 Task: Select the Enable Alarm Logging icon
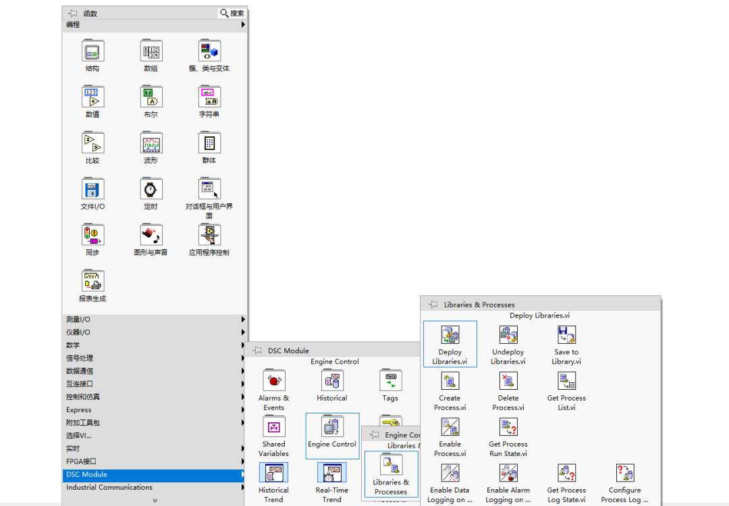point(508,472)
